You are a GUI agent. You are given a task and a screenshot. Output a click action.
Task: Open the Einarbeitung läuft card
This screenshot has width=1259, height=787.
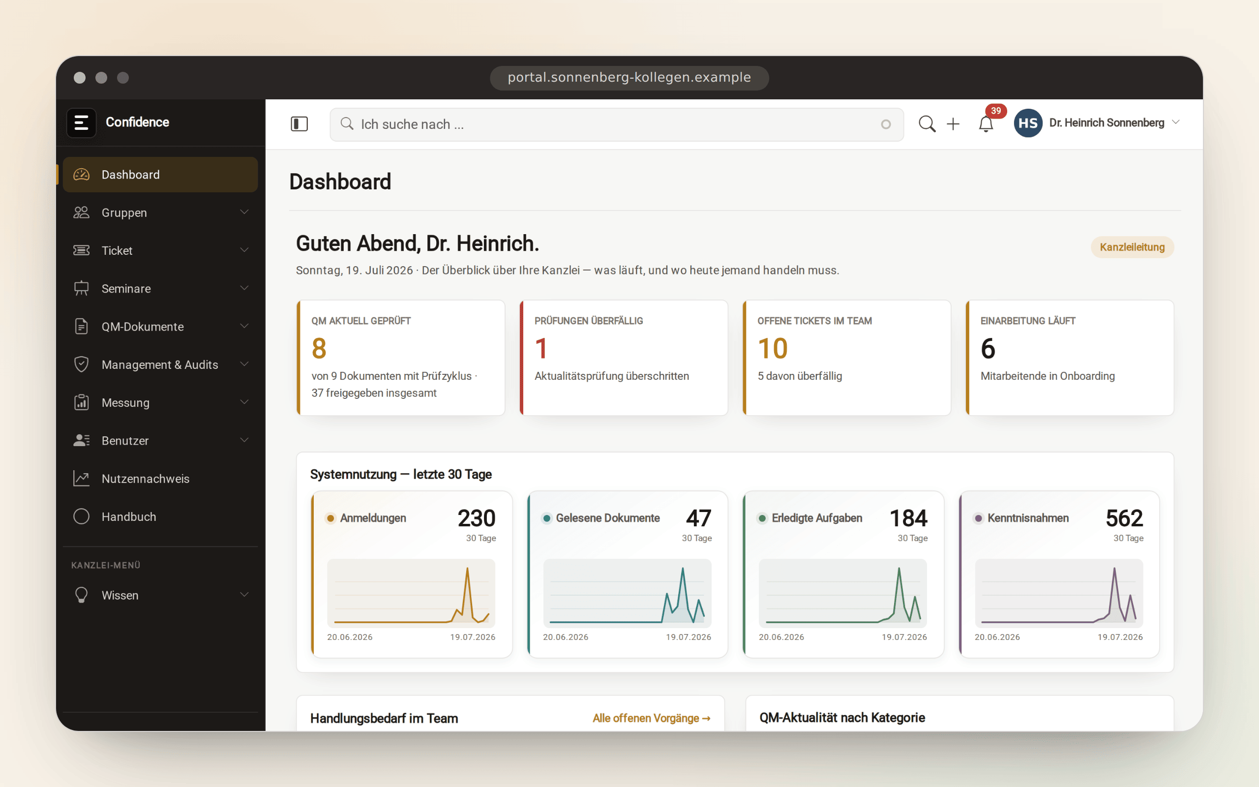[1070, 358]
